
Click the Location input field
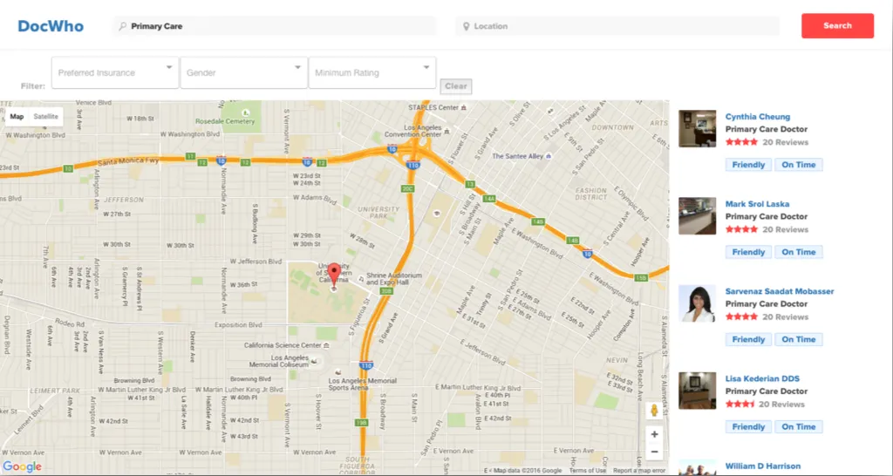coord(617,26)
